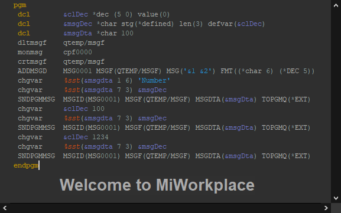Click '&clDec 1234' assignment text

point(86,137)
